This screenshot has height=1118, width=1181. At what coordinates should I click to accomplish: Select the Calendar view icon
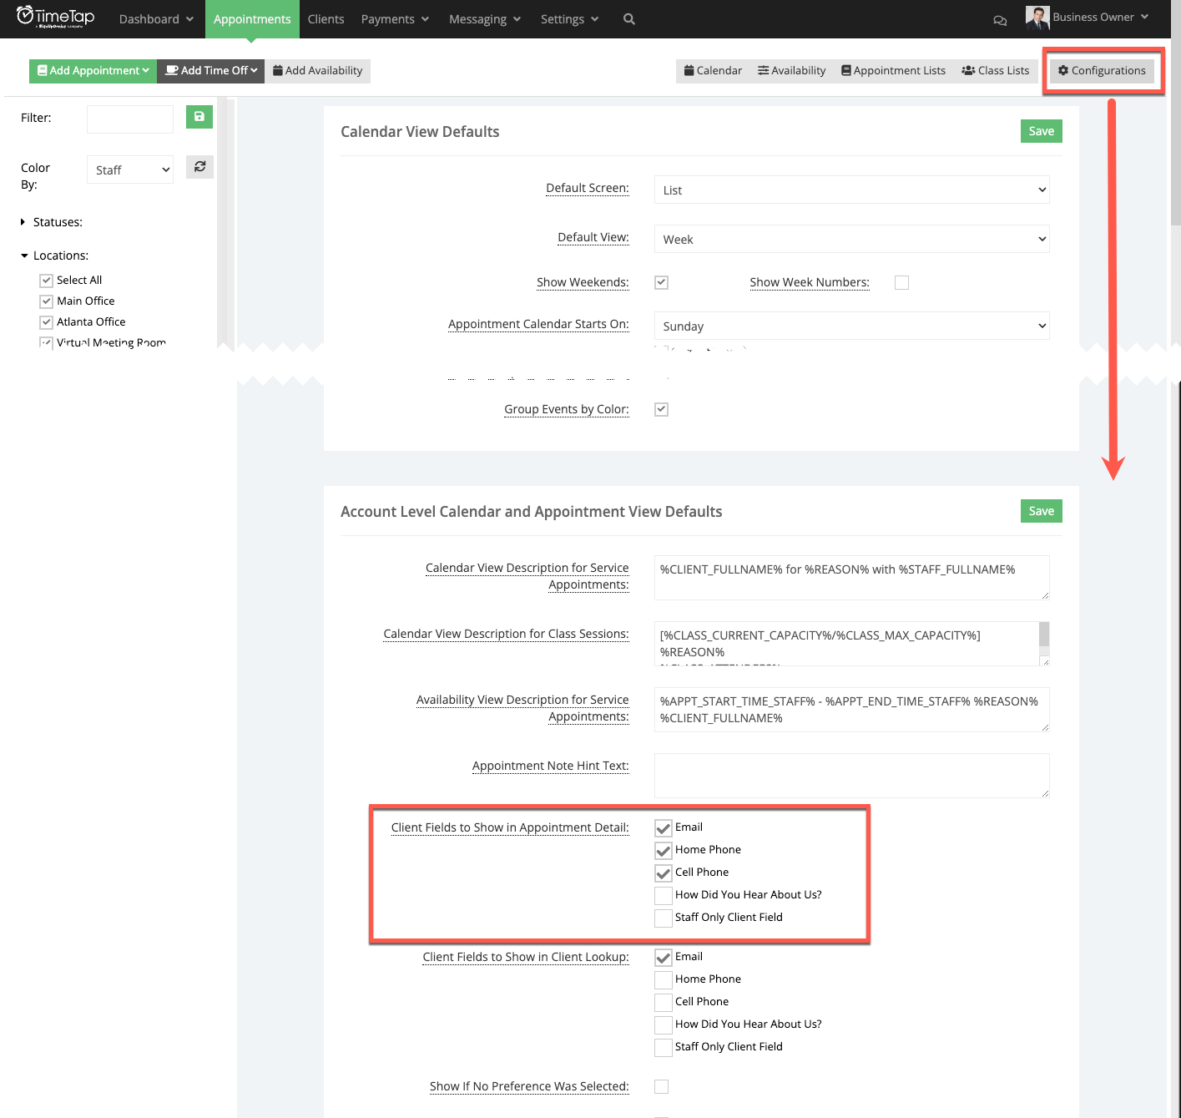tap(712, 70)
